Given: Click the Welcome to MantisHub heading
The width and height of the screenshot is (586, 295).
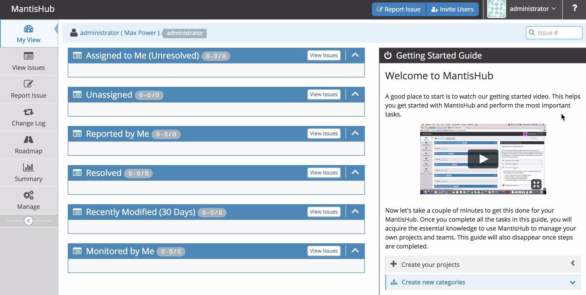Looking at the screenshot, I should point(439,76).
